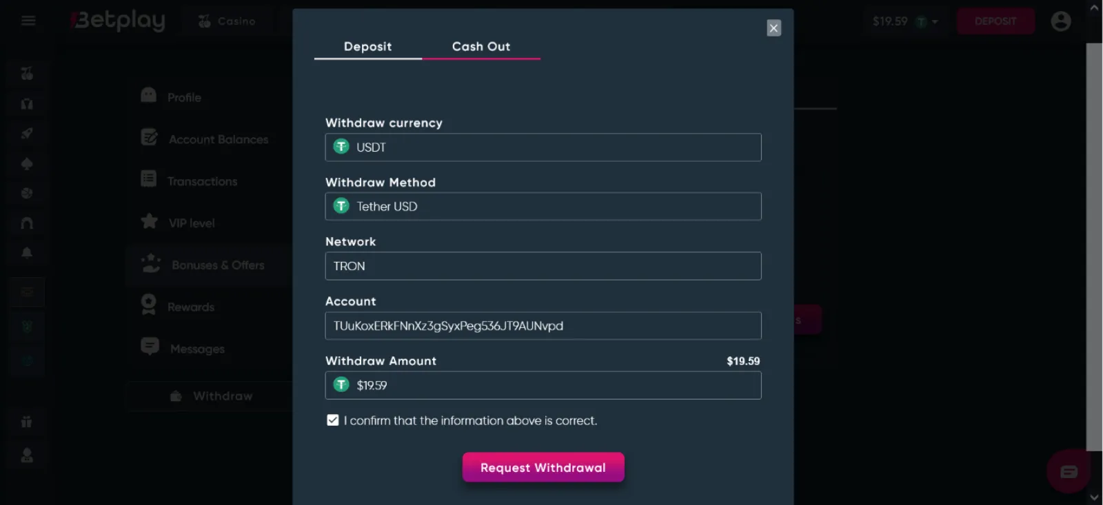Open the live chat bubble icon
The width and height of the screenshot is (1103, 505).
1069,472
